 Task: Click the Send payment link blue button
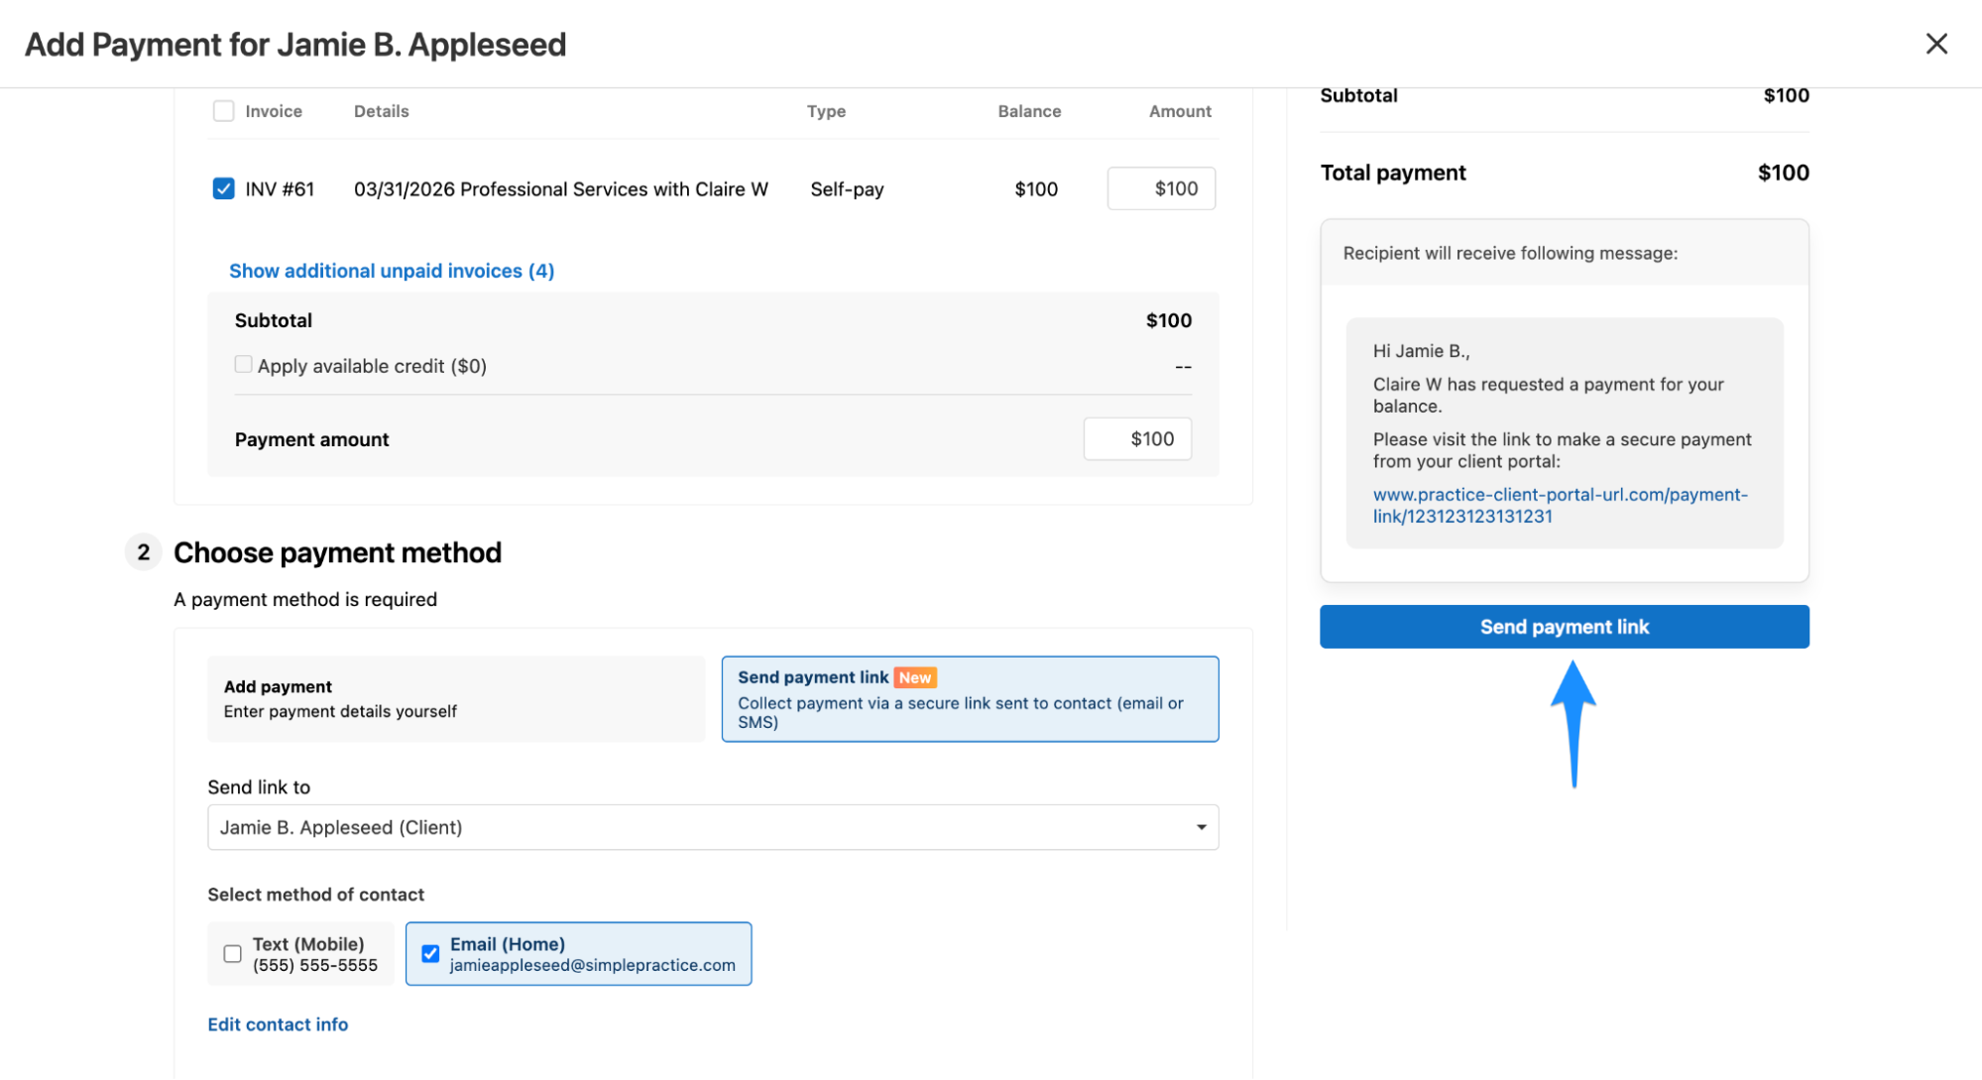pos(1564,627)
